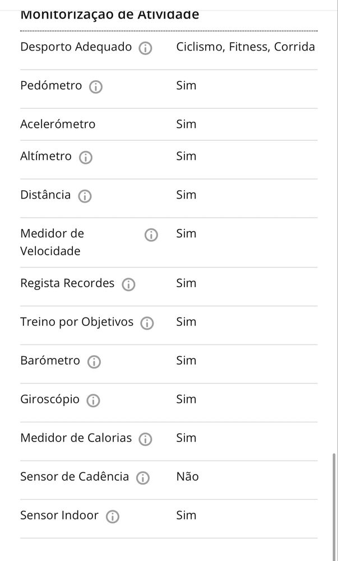Open Barómetro info icon

click(94, 362)
